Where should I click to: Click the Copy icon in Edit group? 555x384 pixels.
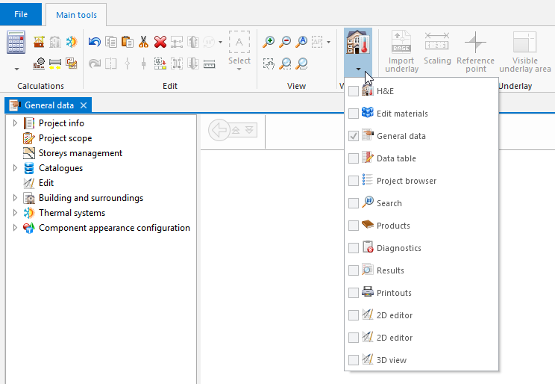pos(111,43)
